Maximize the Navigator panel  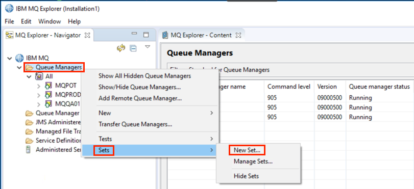pyautogui.click(x=146, y=35)
